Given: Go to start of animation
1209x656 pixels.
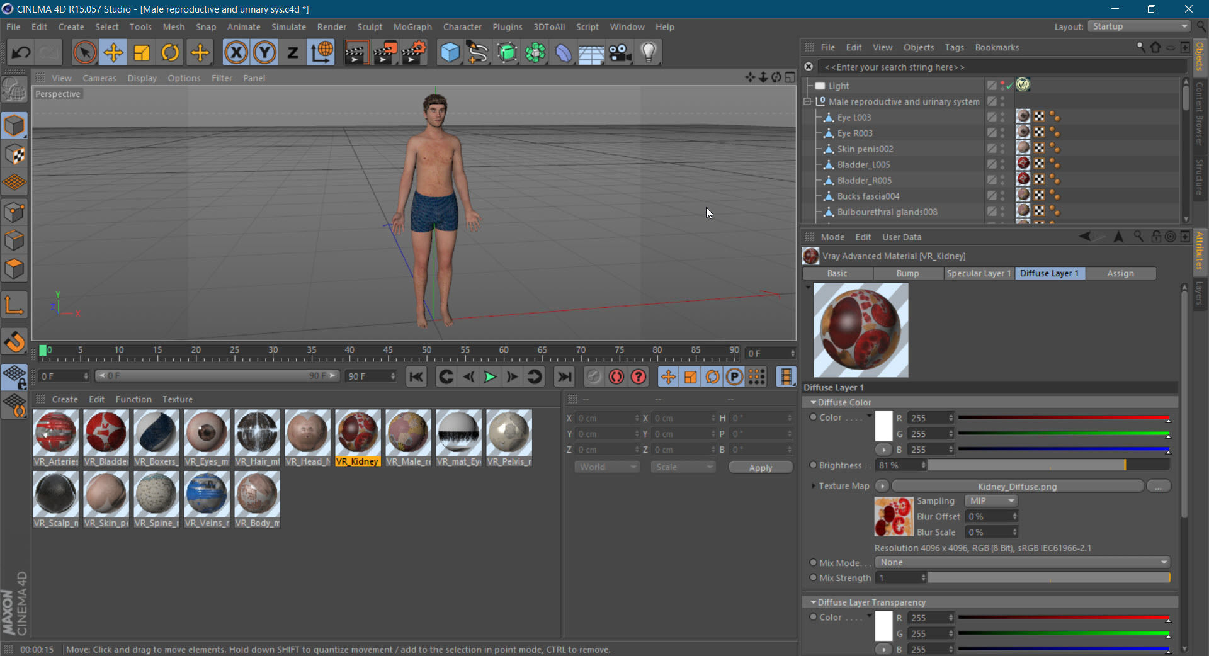Looking at the screenshot, I should coord(416,376).
